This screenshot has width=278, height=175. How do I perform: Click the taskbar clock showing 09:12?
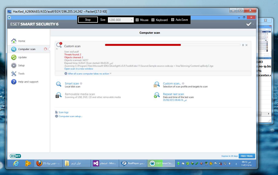point(246,163)
